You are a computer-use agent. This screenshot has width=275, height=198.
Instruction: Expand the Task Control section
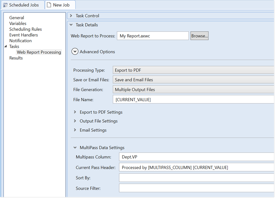(71, 16)
